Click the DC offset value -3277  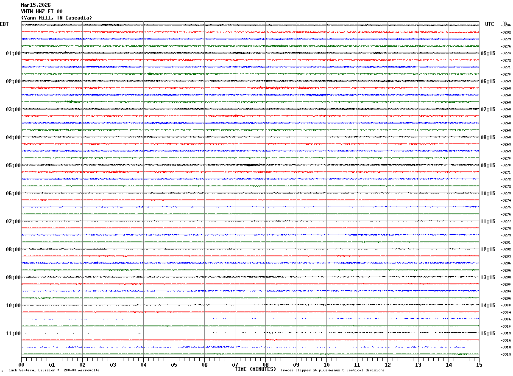click(x=506, y=222)
